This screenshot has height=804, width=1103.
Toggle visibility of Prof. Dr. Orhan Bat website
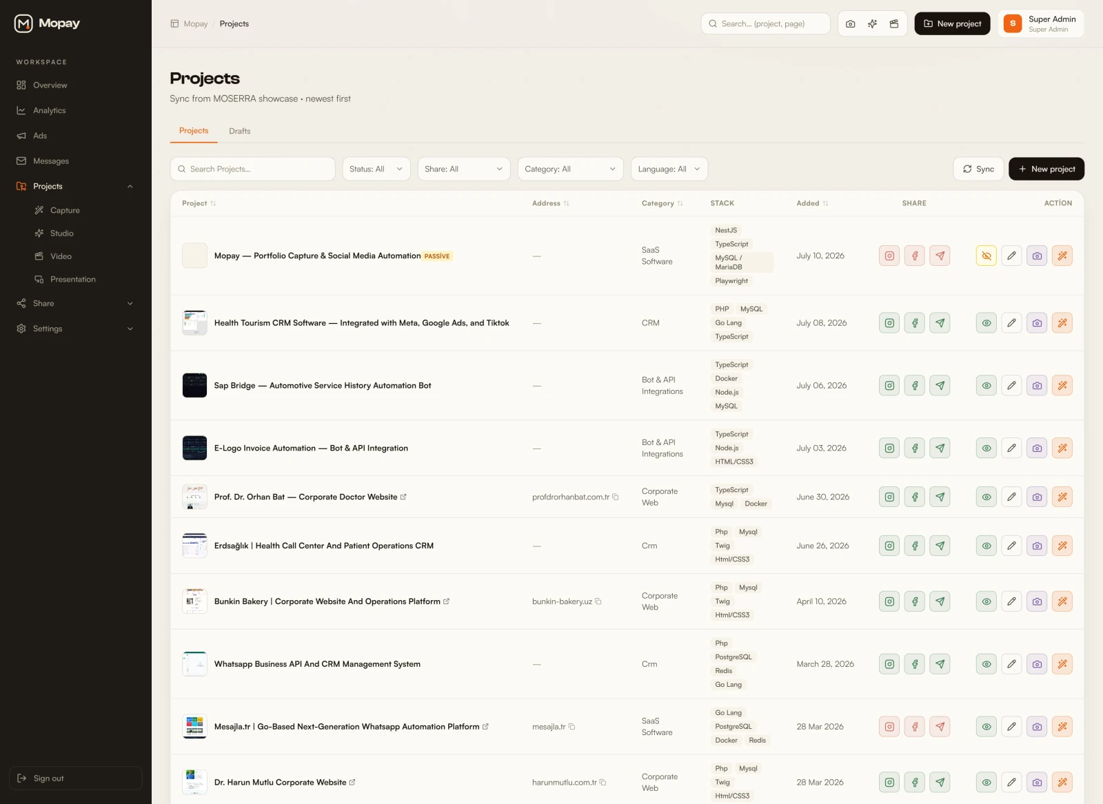[x=986, y=497]
